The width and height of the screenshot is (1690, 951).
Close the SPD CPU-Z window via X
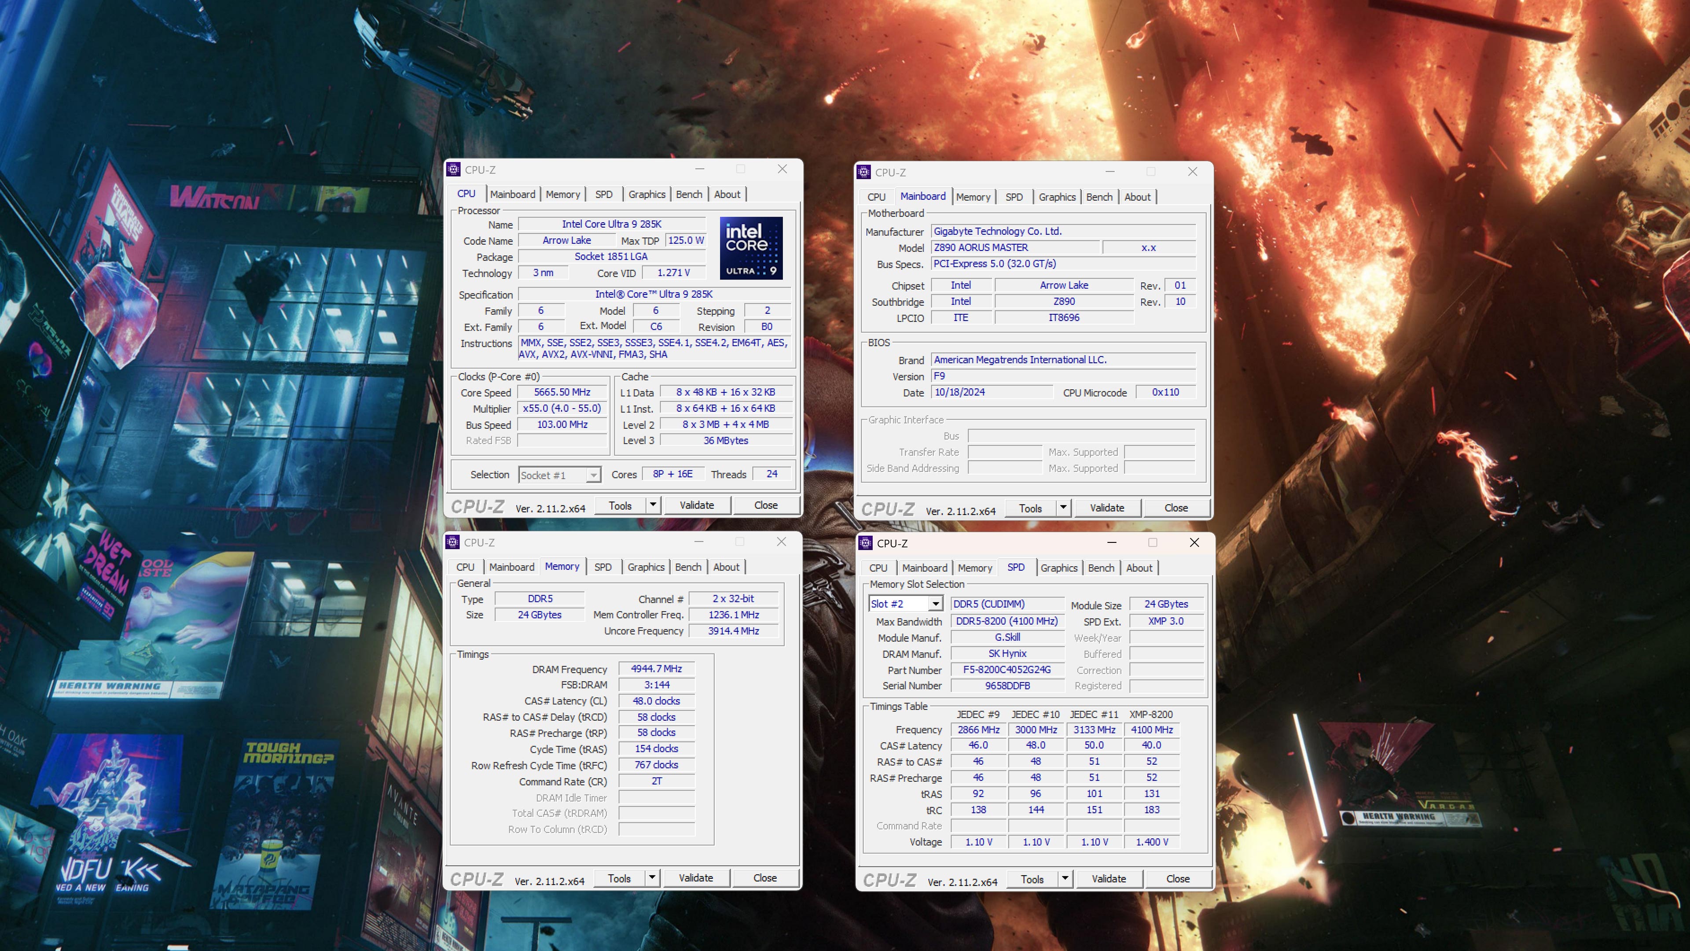pyautogui.click(x=1195, y=542)
